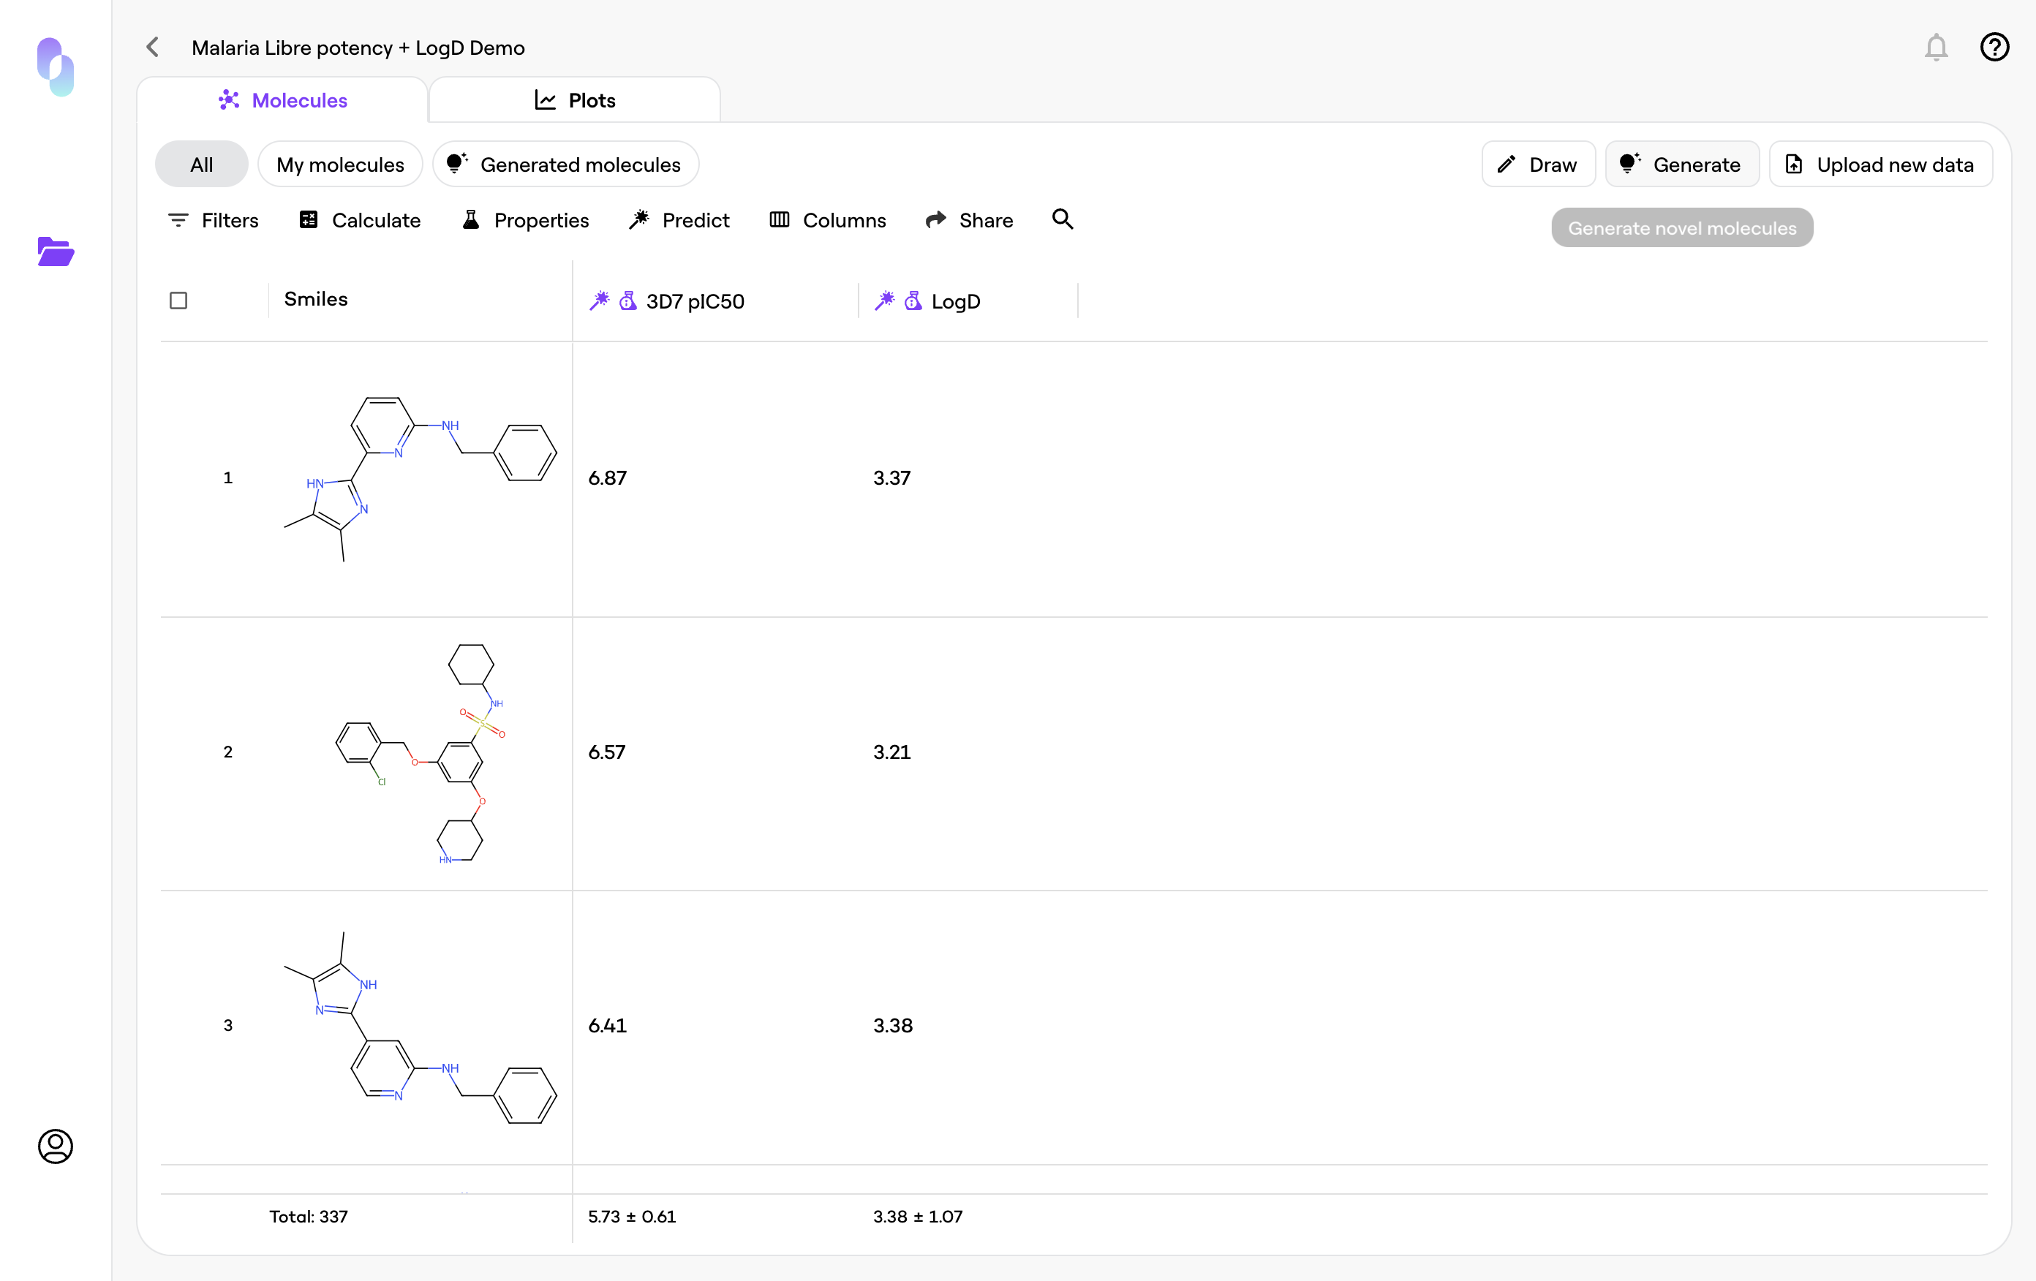Screen dimensions: 2036x1281
Task: Select the All molecules filter pill
Action: 201,165
